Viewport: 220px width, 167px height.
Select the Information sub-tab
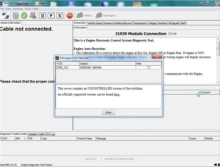80,28
